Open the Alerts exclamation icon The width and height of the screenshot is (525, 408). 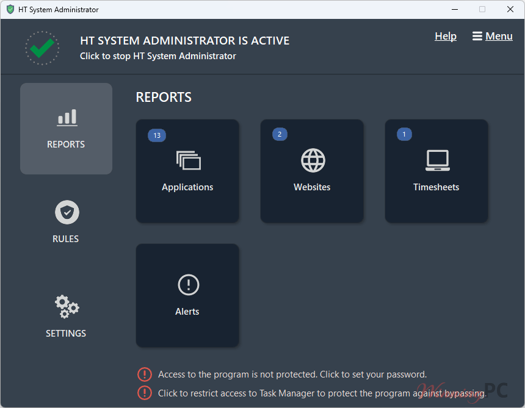coord(189,285)
